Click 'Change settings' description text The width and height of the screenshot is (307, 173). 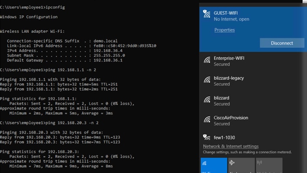[x=247, y=152]
